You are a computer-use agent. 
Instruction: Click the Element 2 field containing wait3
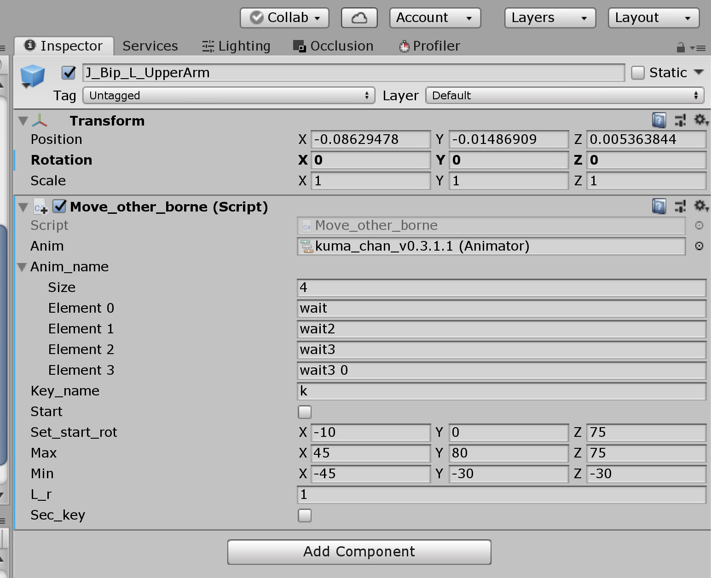pyautogui.click(x=502, y=349)
